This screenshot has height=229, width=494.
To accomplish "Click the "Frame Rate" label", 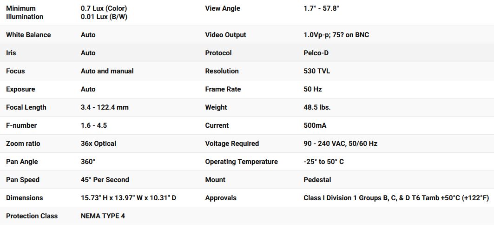I will click(223, 89).
